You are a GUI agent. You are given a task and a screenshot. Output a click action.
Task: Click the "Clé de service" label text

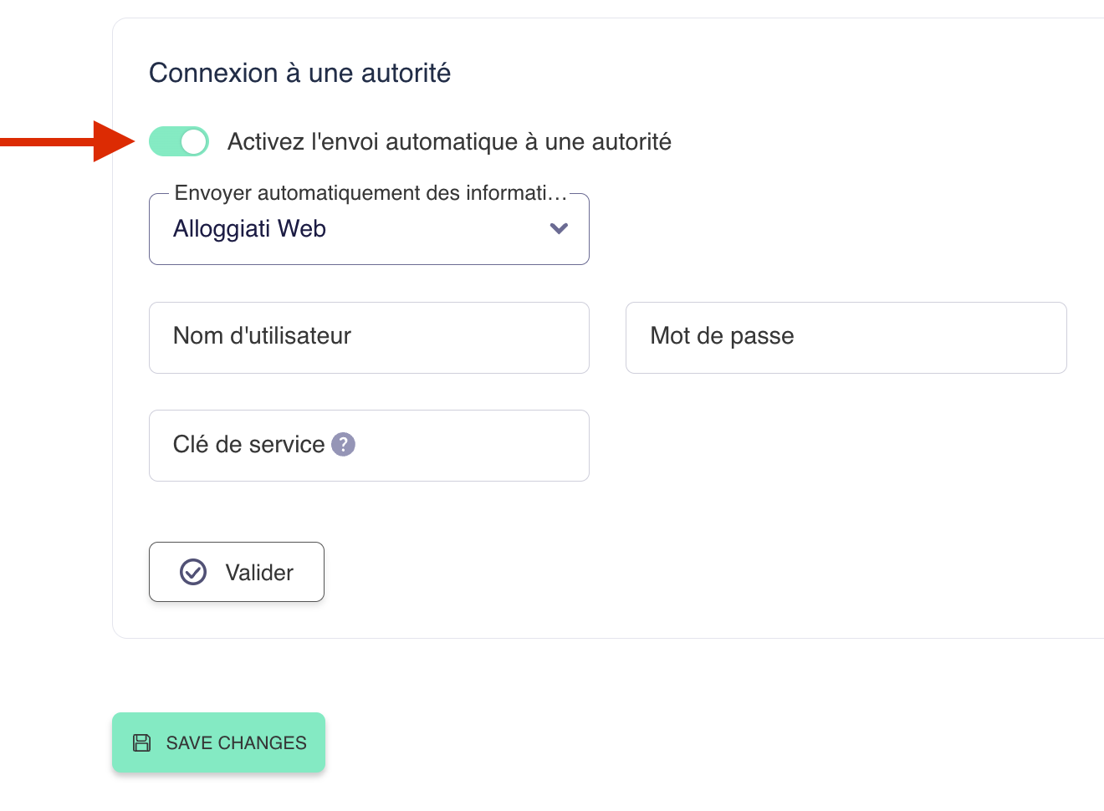tap(248, 445)
